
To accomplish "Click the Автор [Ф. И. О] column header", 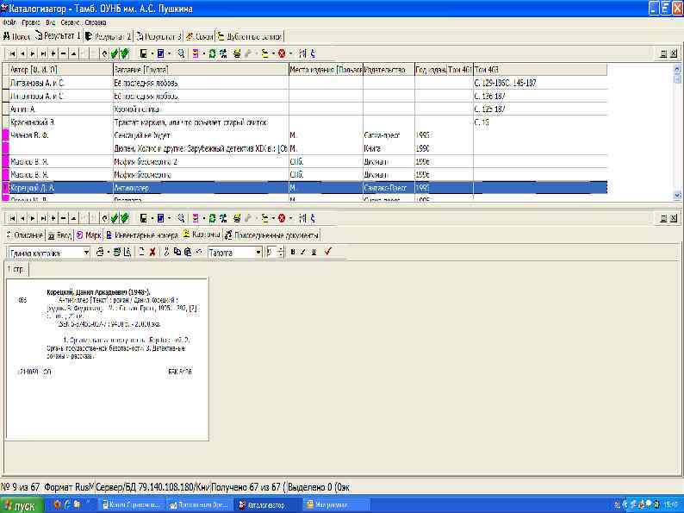I will [60, 70].
